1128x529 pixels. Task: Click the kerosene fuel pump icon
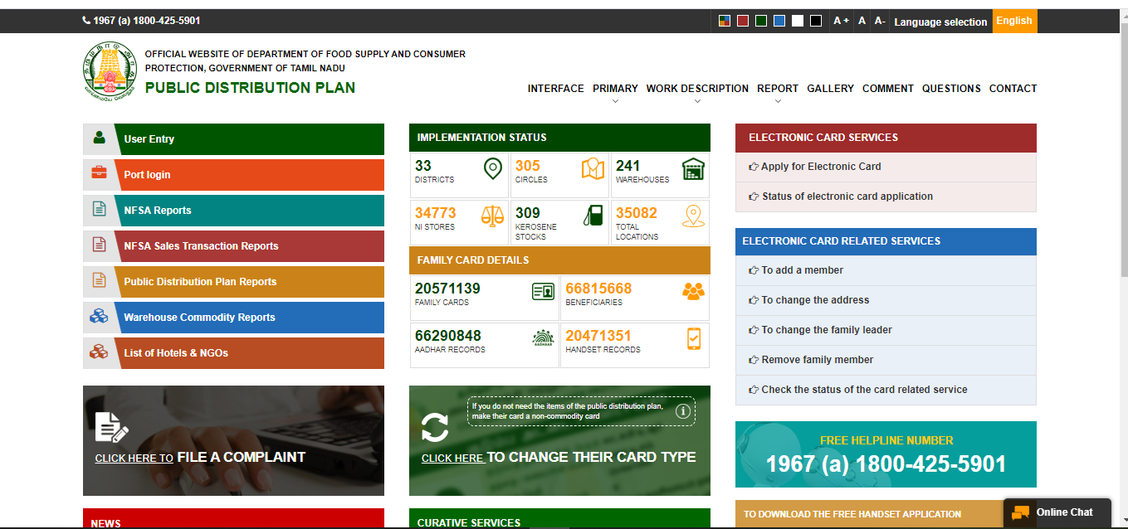pos(593,216)
